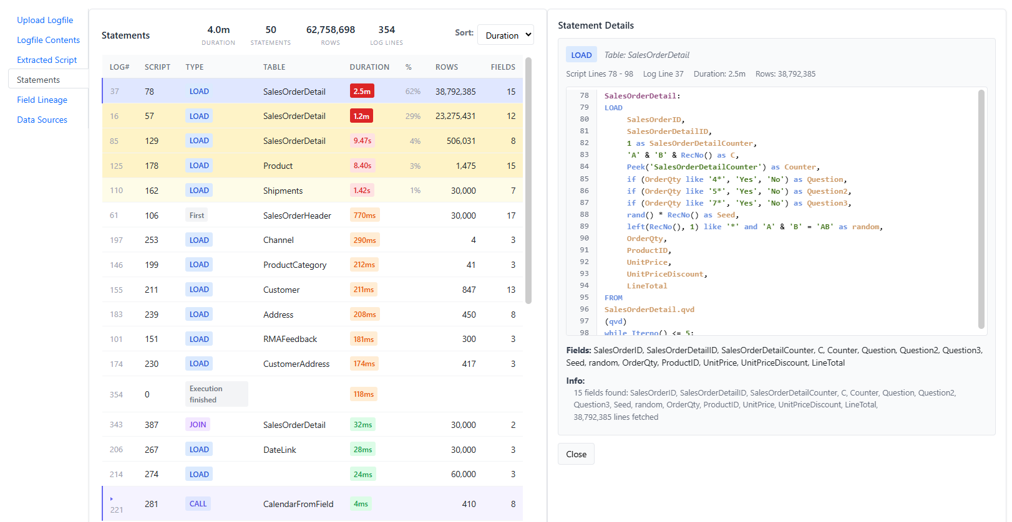Click the DURATION column header
The height and width of the screenshot is (522, 1012).
pos(369,67)
